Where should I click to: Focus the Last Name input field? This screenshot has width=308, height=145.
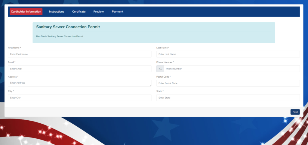click(x=228, y=54)
